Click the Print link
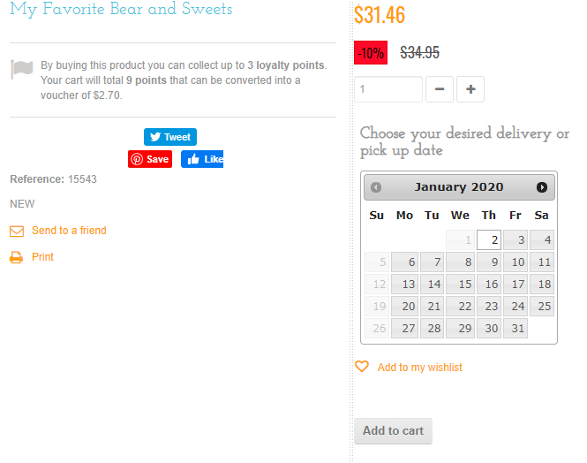The width and height of the screenshot is (587, 463). tap(42, 257)
